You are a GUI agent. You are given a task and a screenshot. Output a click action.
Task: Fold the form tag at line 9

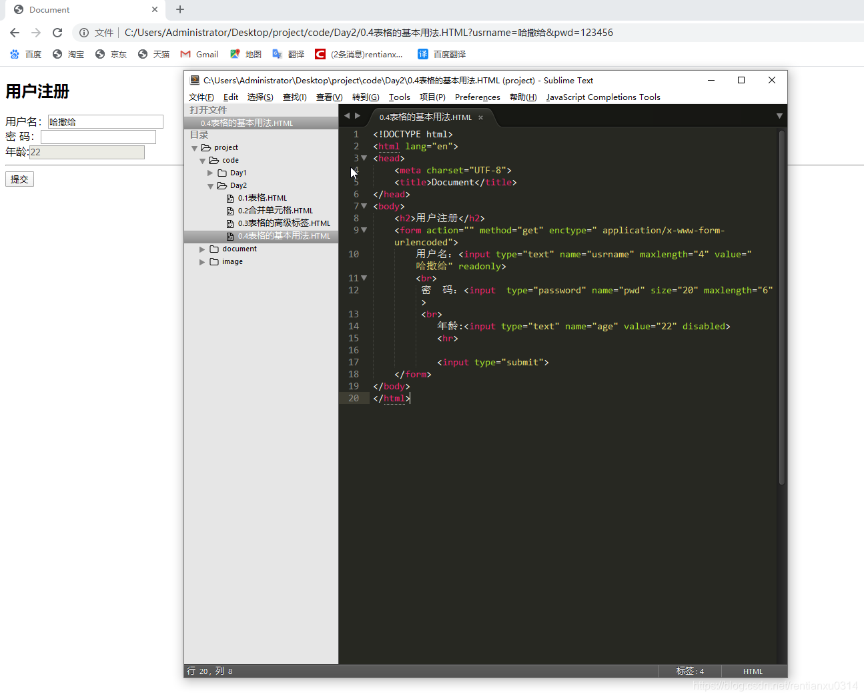coord(364,231)
